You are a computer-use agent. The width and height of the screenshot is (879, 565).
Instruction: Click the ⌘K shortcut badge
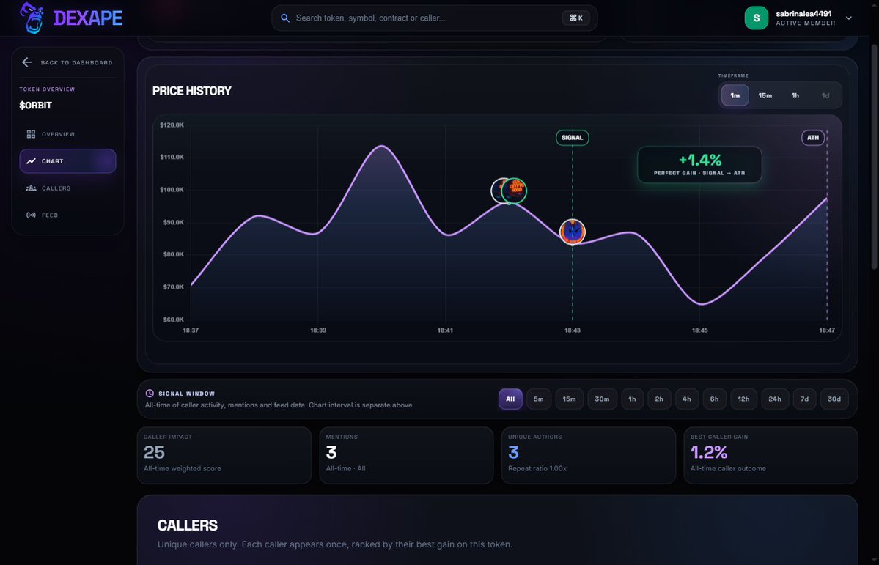click(575, 18)
